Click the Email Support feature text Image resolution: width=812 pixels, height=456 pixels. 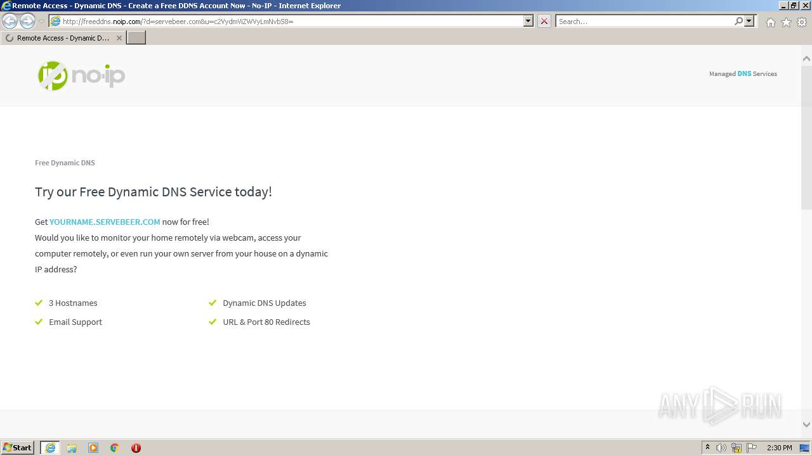tap(75, 322)
